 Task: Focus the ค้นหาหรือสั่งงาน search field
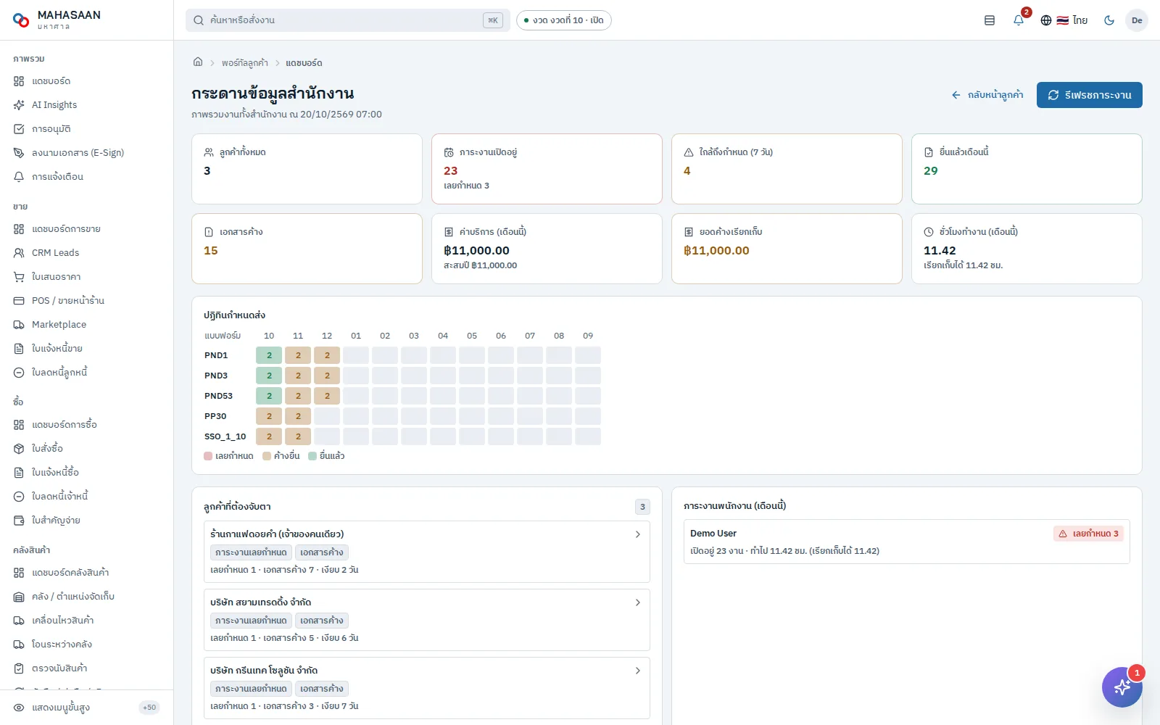348,20
